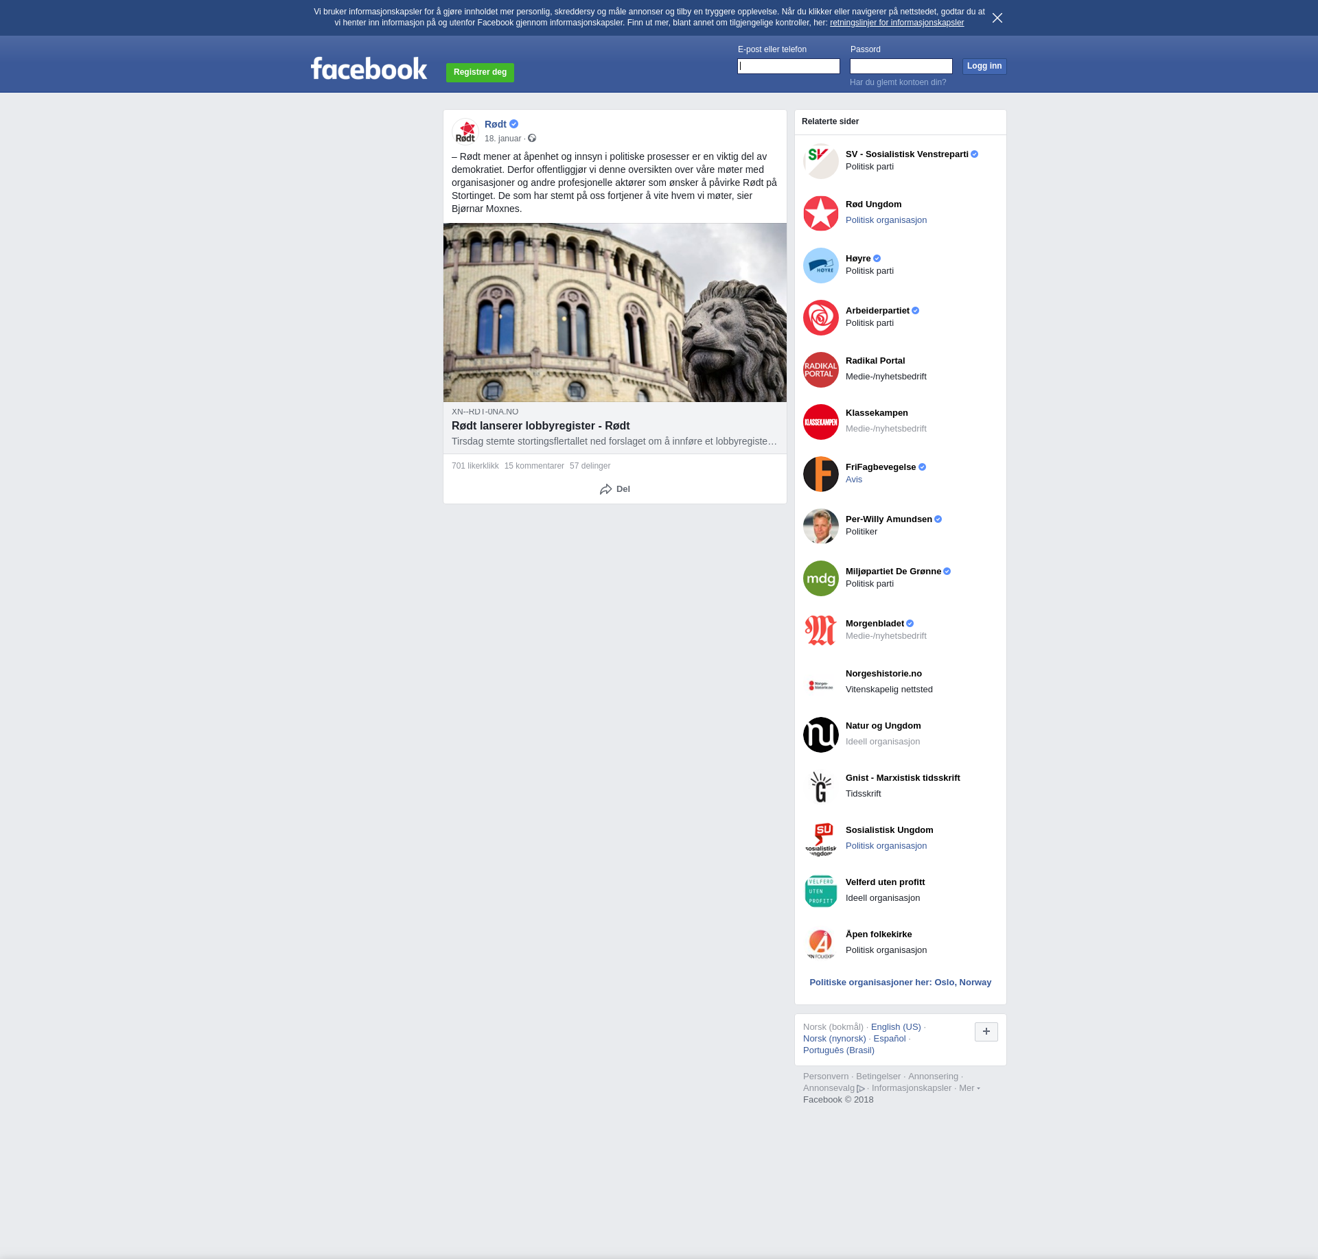Screen dimensions: 1318x1259
Task: Open the Natur og Ungdom name link
Action: pos(883,726)
